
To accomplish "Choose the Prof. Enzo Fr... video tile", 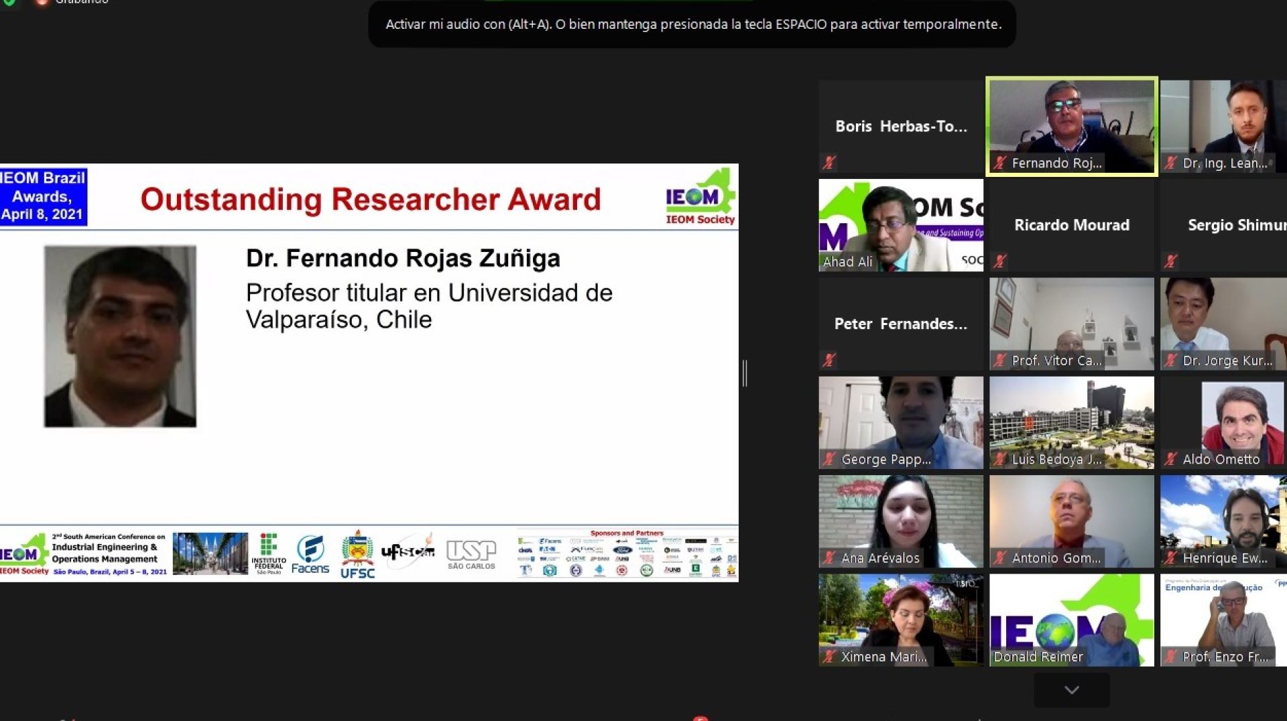I will point(1223,620).
